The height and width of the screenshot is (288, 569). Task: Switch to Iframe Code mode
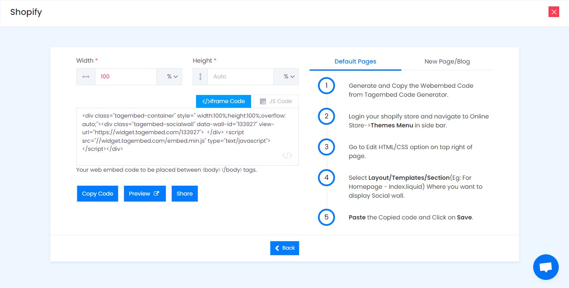click(224, 101)
